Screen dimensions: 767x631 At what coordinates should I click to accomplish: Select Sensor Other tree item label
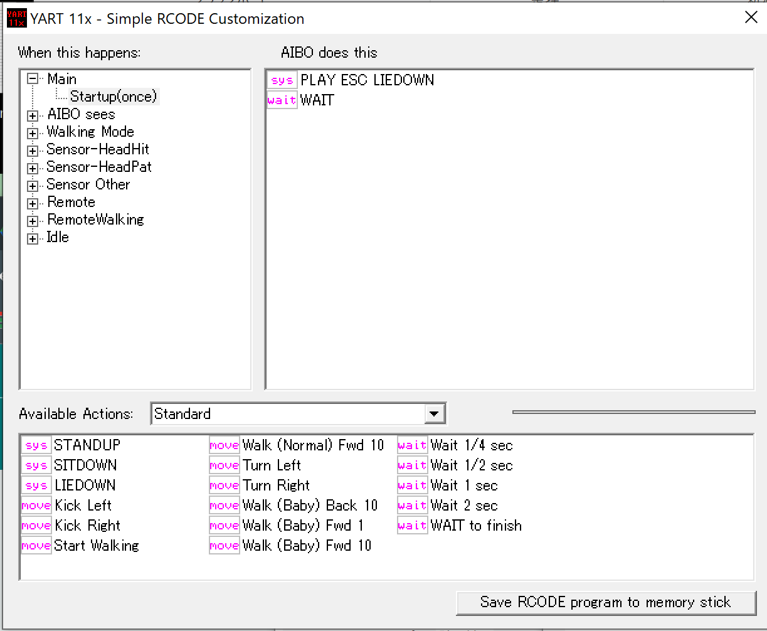click(x=88, y=184)
